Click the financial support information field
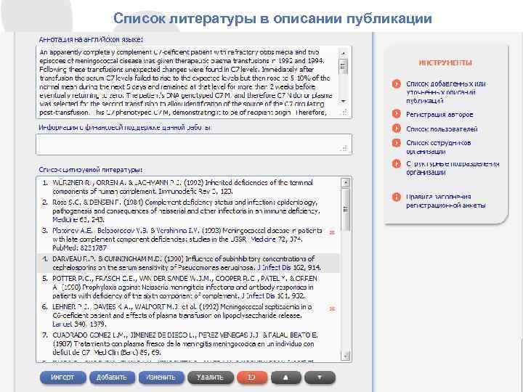Screen dimensions: 523x392 [x=194, y=144]
